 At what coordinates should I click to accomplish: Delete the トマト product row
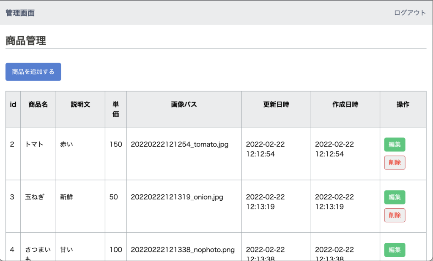[x=395, y=162]
